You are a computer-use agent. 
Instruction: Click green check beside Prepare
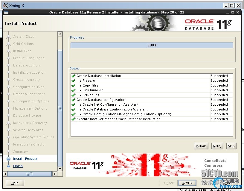[73, 81]
